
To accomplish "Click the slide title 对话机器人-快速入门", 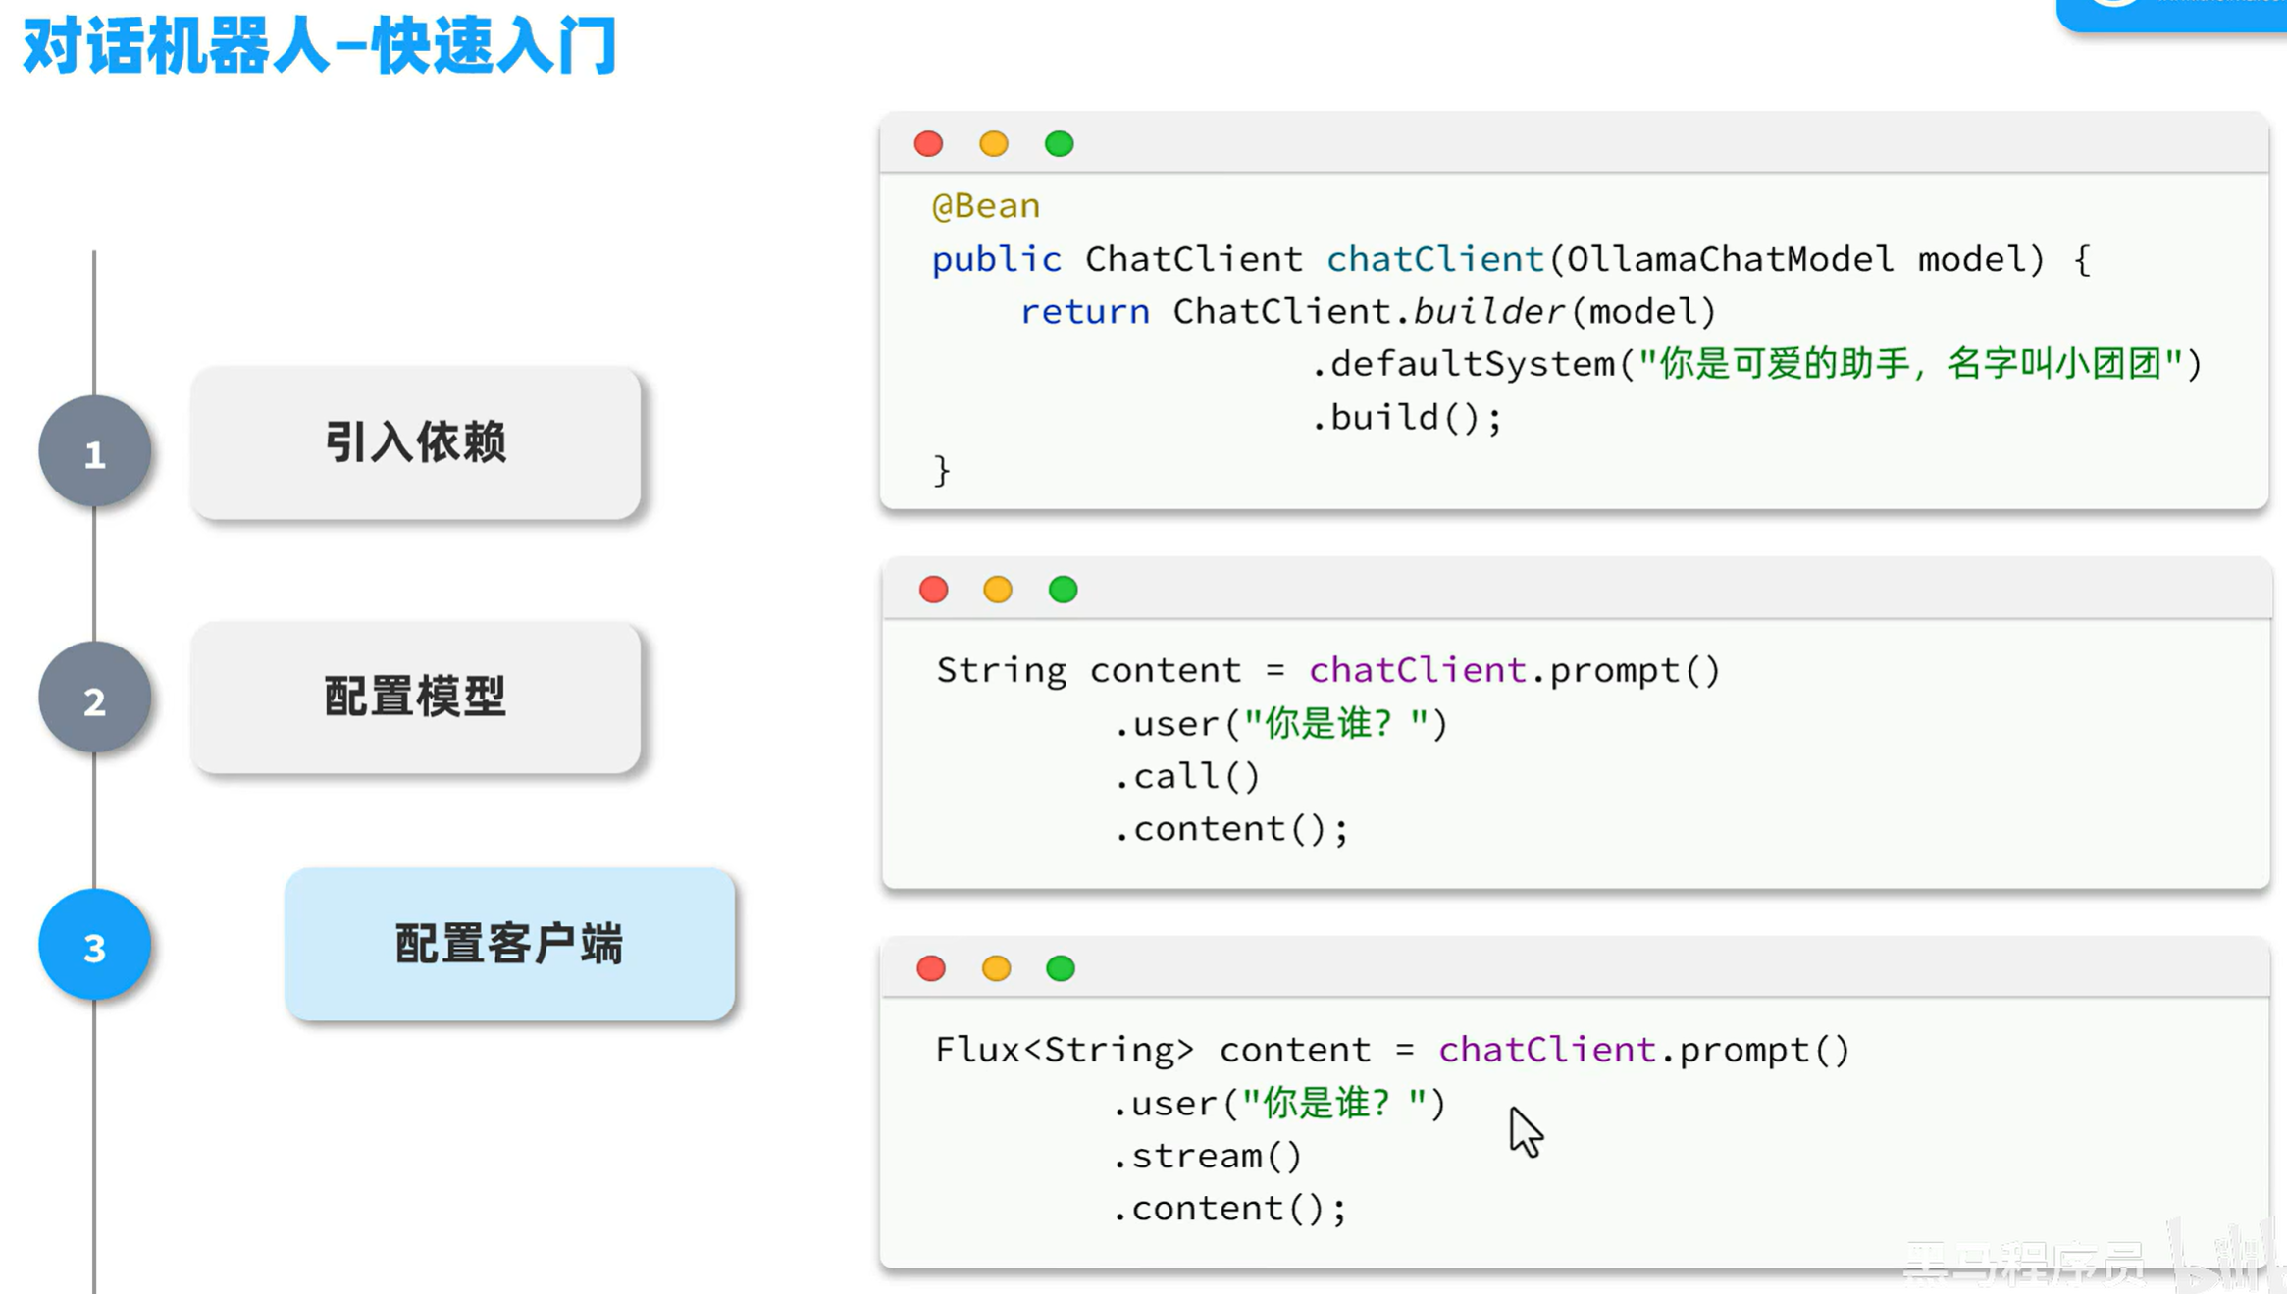I will 320,45.
